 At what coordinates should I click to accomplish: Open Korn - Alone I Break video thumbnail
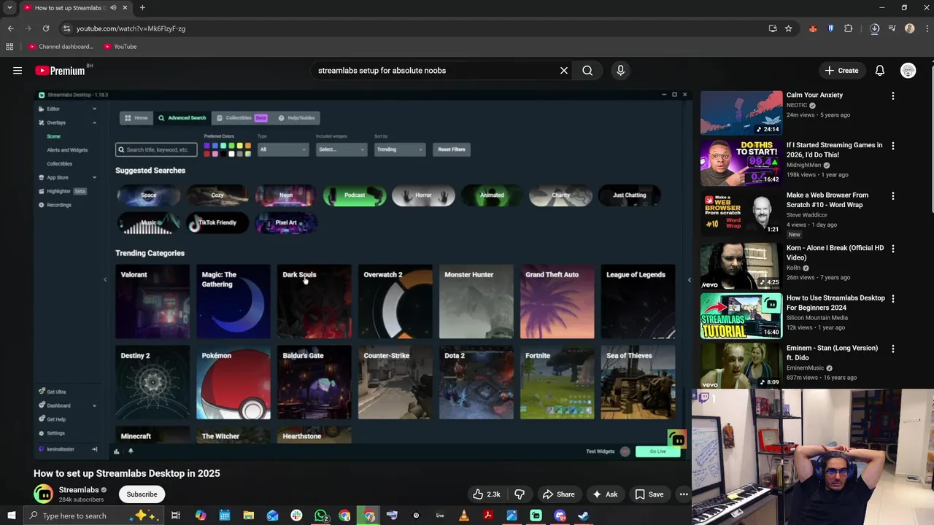pos(741,266)
